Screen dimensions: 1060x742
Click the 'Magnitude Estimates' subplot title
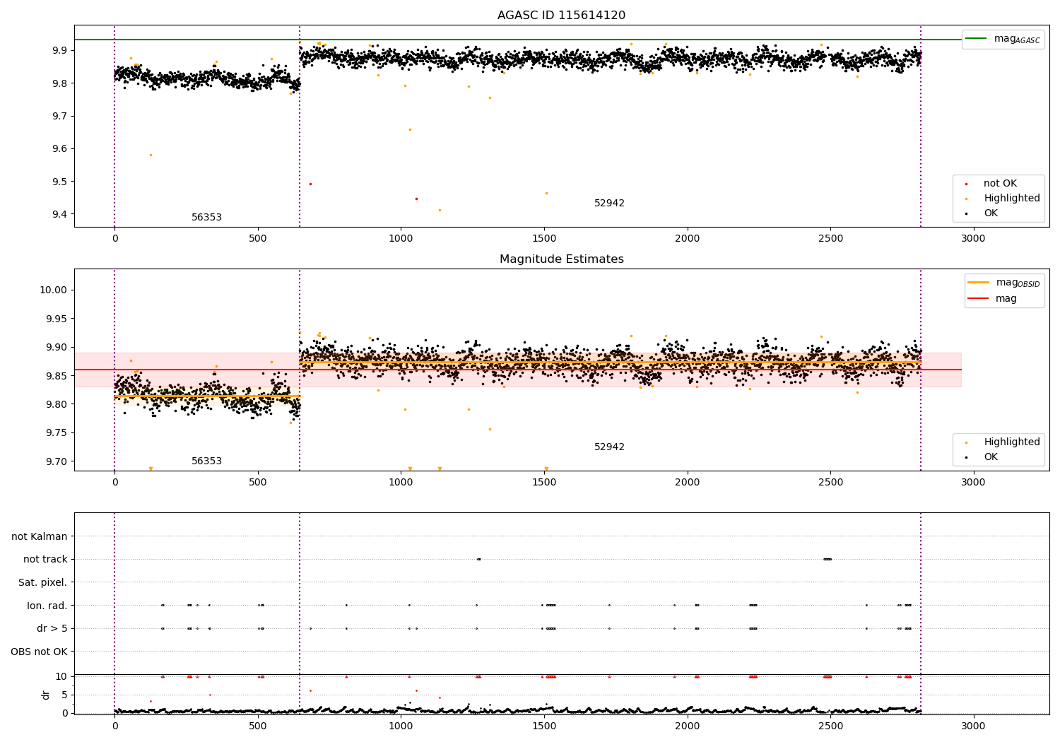pyautogui.click(x=561, y=259)
